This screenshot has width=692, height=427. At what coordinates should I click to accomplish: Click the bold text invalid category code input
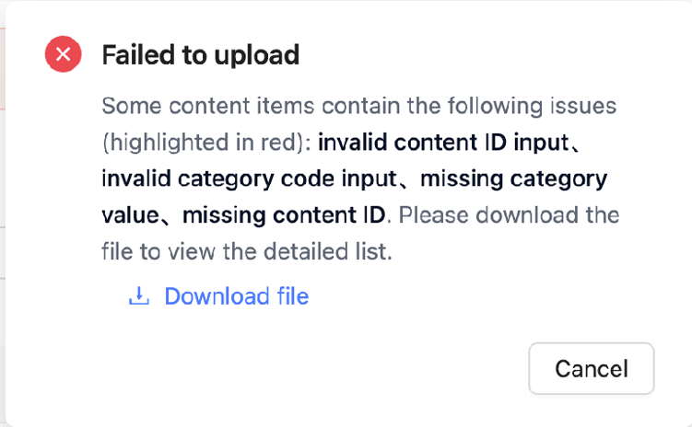click(x=250, y=179)
